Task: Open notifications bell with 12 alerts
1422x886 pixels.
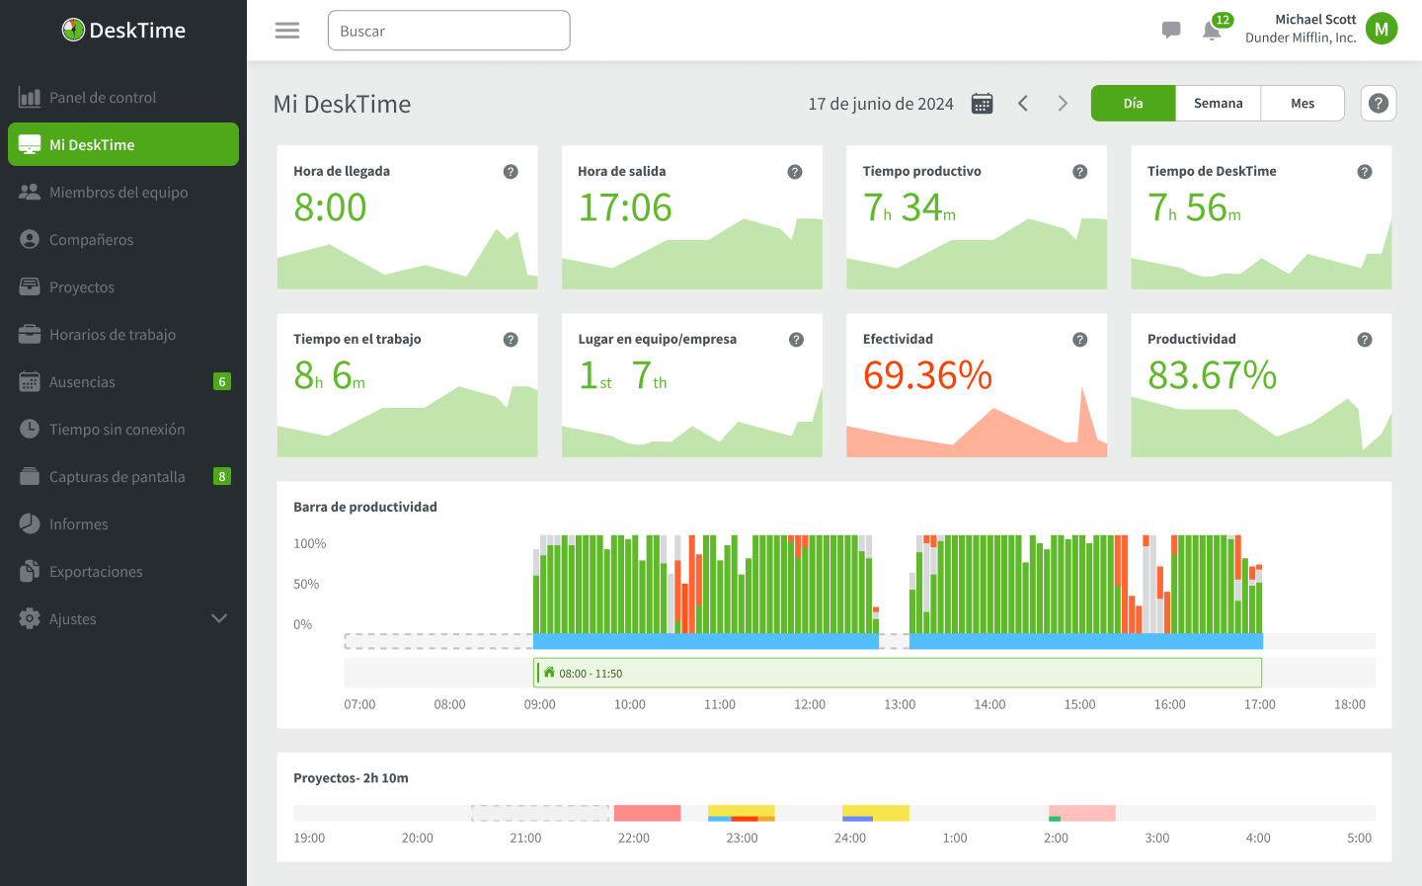Action: pyautogui.click(x=1212, y=31)
